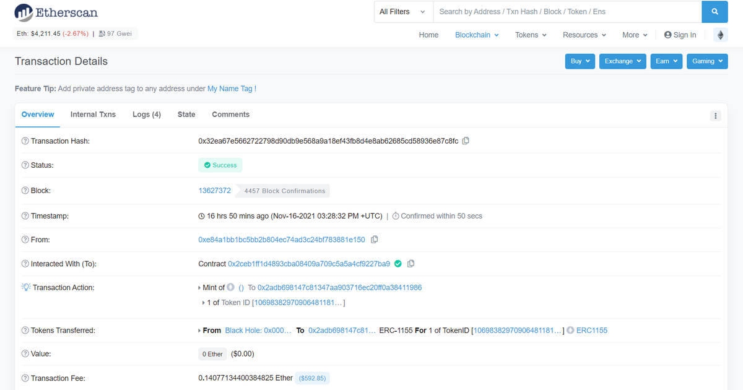
Task: Open the Buy dropdown button
Action: click(x=580, y=61)
